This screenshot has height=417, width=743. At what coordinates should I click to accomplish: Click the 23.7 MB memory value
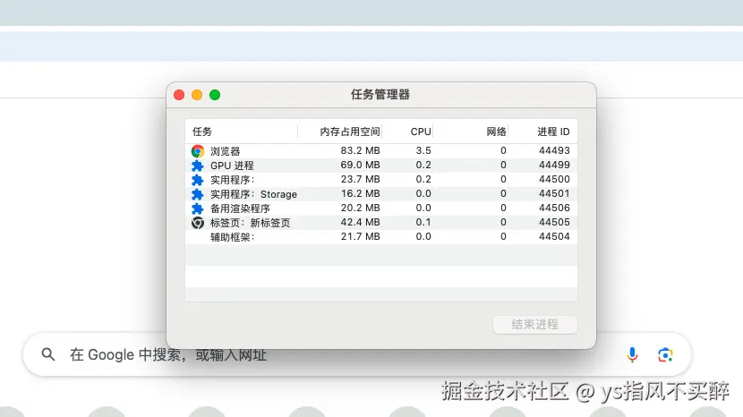tap(360, 179)
